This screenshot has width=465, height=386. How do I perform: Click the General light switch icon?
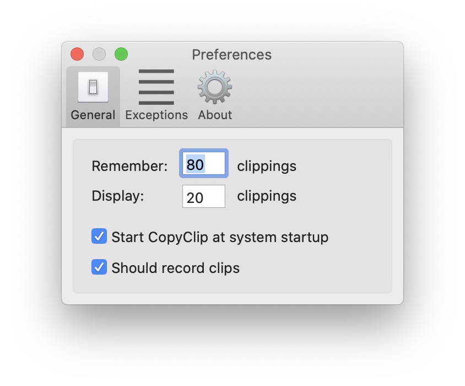(93, 87)
